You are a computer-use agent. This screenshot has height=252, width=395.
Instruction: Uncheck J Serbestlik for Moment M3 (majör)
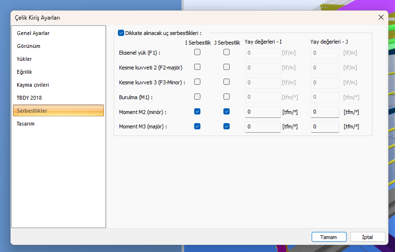click(x=227, y=126)
